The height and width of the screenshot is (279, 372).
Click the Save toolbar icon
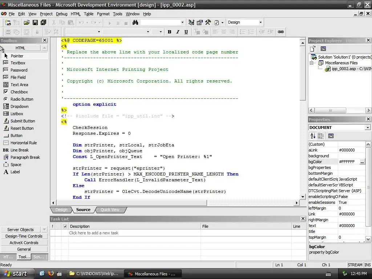pos(35,23)
